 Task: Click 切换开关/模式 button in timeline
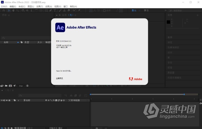[56, 128]
